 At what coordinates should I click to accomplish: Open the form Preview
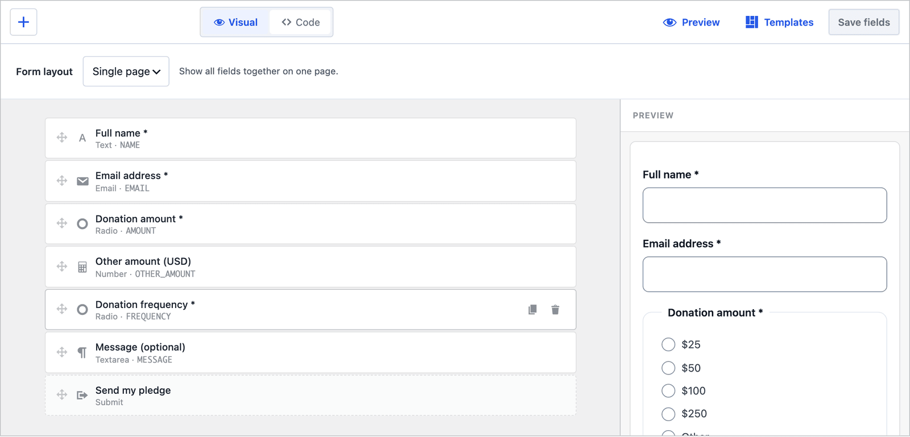coord(691,22)
